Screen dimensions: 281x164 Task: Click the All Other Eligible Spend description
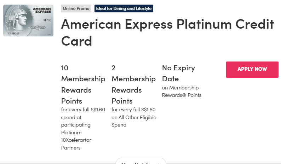point(134,121)
